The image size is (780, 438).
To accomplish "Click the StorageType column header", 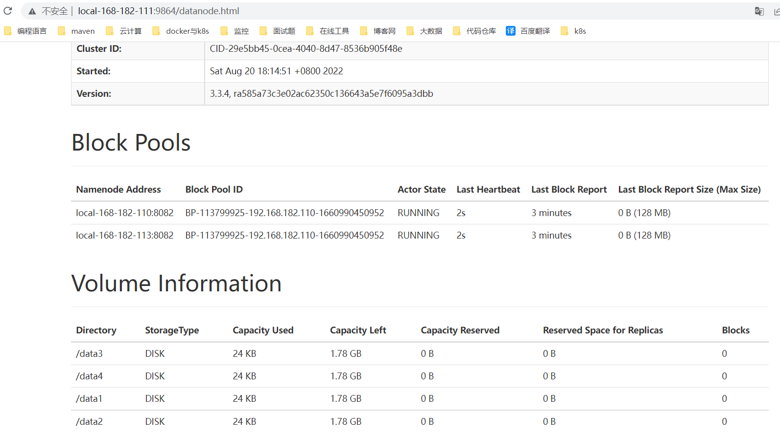I will [x=172, y=330].
